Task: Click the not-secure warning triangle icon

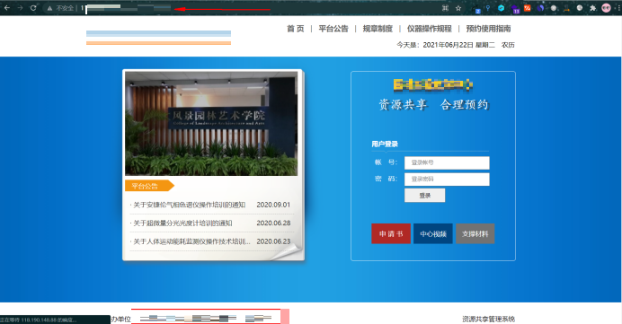Action: (x=49, y=8)
